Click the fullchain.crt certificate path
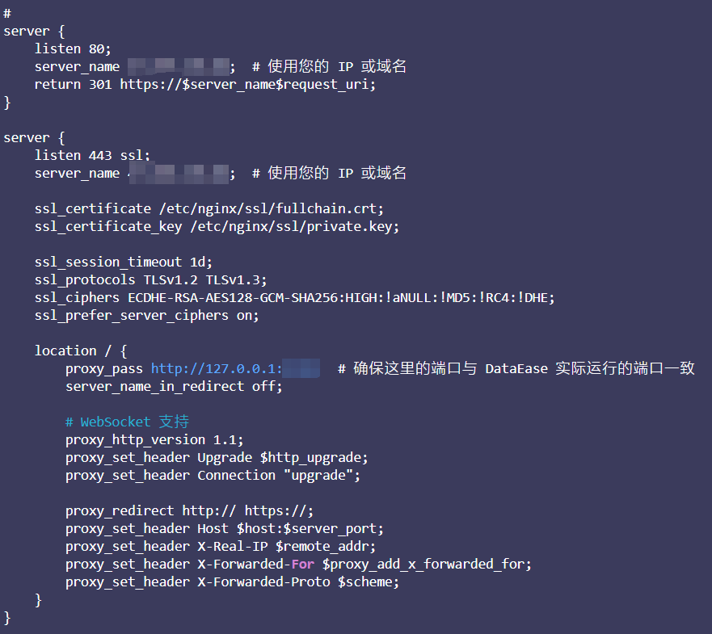 pos(271,208)
